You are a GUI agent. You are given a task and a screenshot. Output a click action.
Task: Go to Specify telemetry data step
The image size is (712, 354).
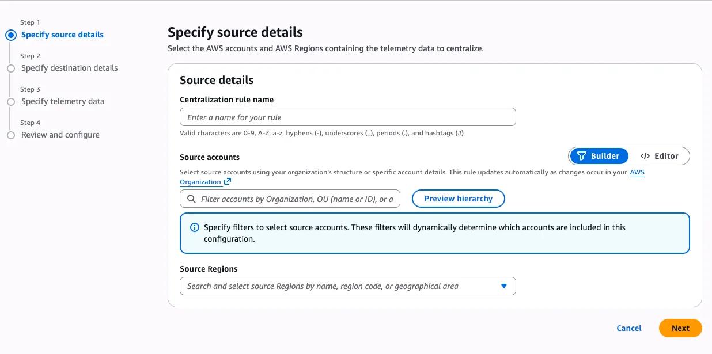(x=63, y=101)
